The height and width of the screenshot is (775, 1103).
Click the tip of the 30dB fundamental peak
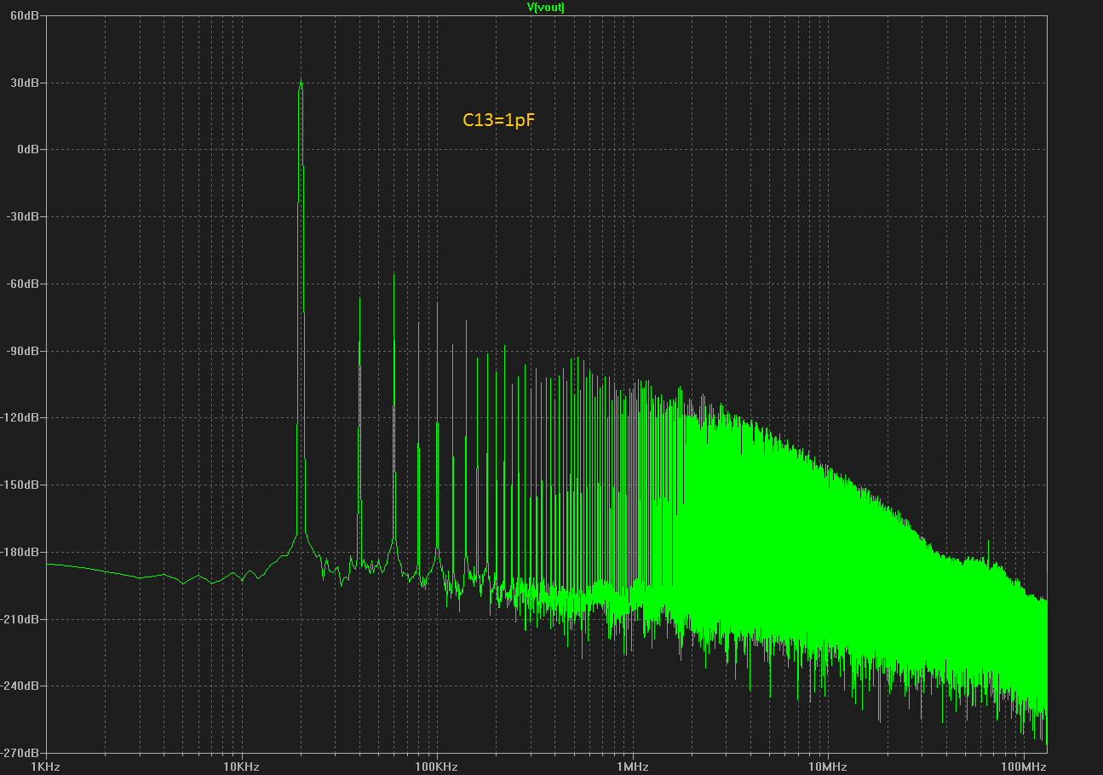[x=301, y=82]
